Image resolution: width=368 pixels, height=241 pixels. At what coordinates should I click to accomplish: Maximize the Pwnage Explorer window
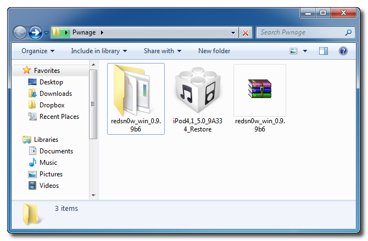pos(323,13)
